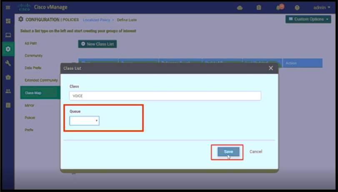The height and width of the screenshot is (192, 338).
Task: Open notifications bell with red badge
Action: (278, 7)
